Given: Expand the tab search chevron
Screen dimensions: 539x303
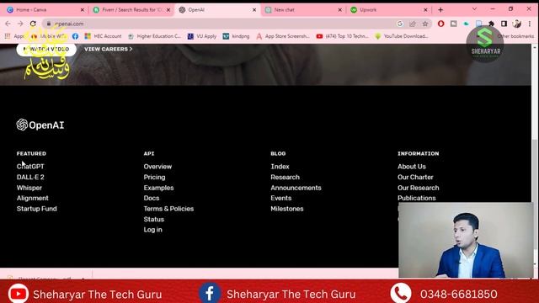Looking at the screenshot, I should tap(474, 9).
